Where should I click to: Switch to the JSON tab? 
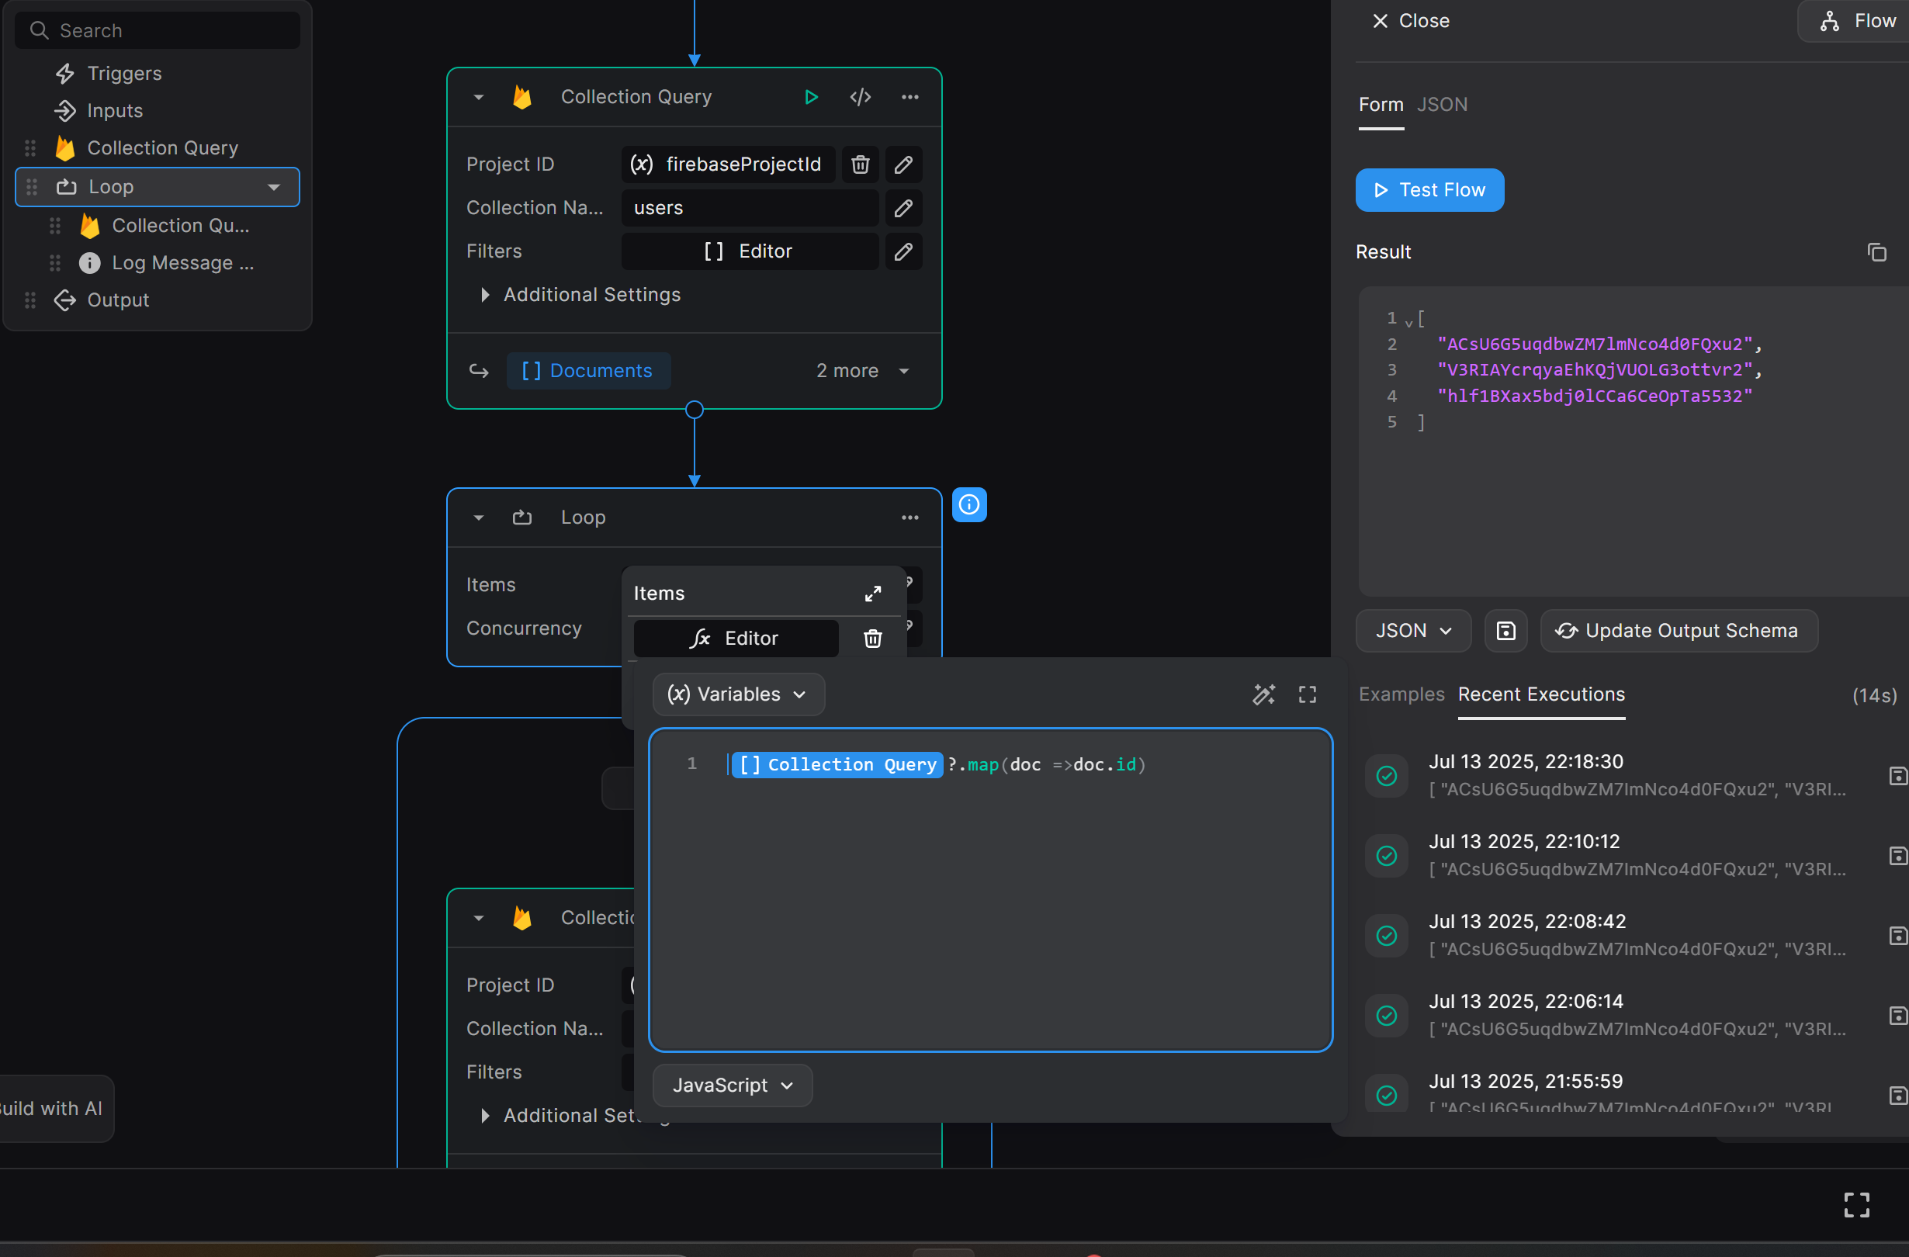click(x=1441, y=105)
